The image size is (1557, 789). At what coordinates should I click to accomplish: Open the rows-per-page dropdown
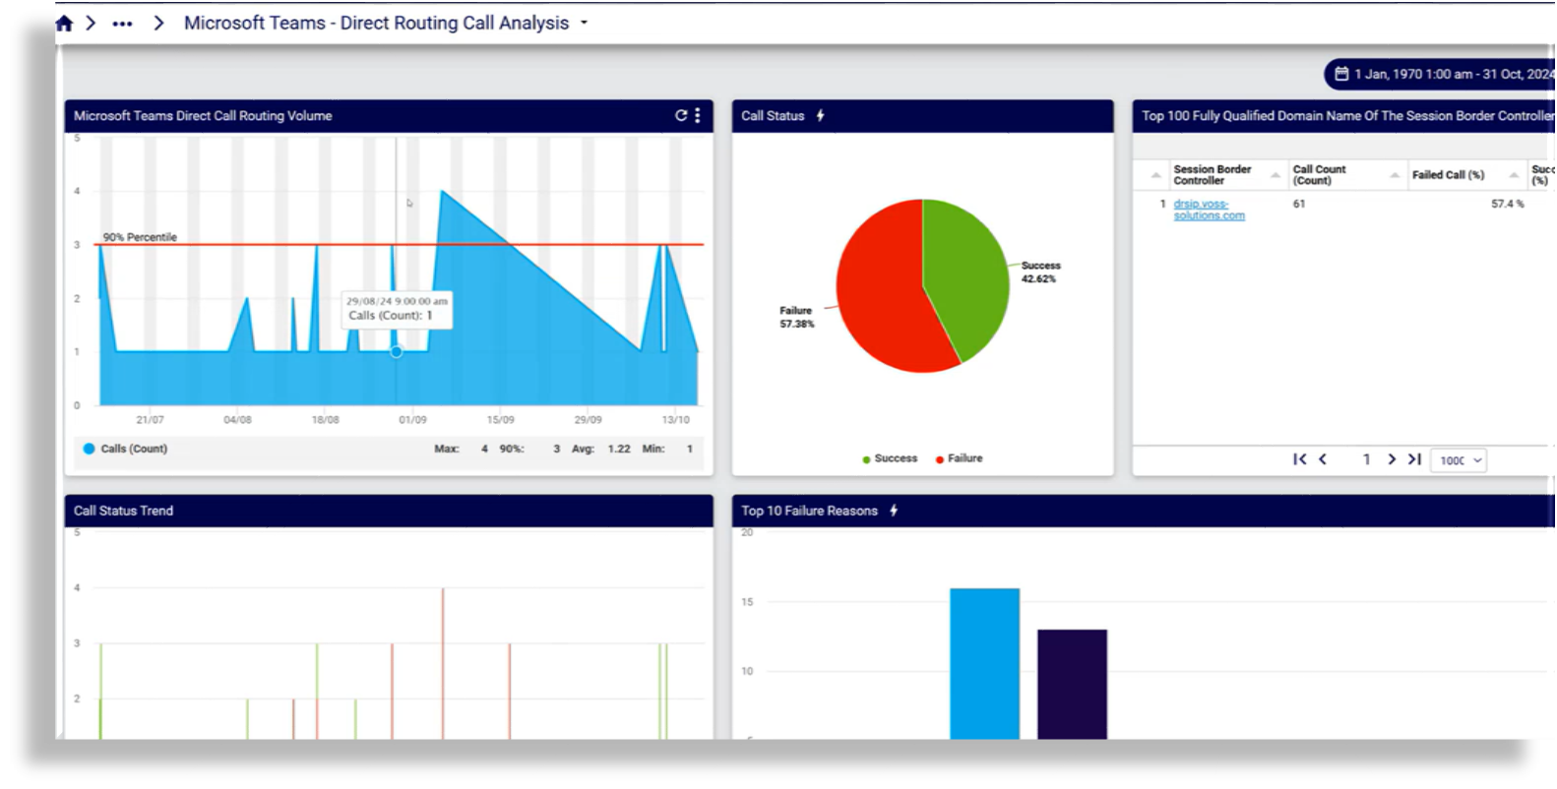click(1460, 460)
